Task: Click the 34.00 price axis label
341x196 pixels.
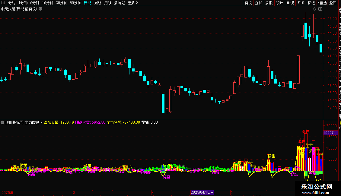Action: point(332,108)
